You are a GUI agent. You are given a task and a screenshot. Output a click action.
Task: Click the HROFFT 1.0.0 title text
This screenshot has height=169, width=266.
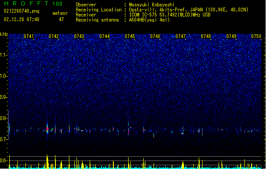point(33,3)
